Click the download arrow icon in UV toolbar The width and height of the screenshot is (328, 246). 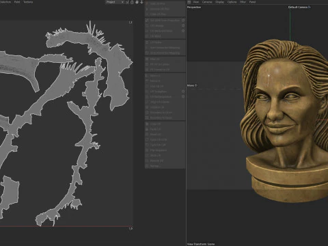click(x=141, y=2)
